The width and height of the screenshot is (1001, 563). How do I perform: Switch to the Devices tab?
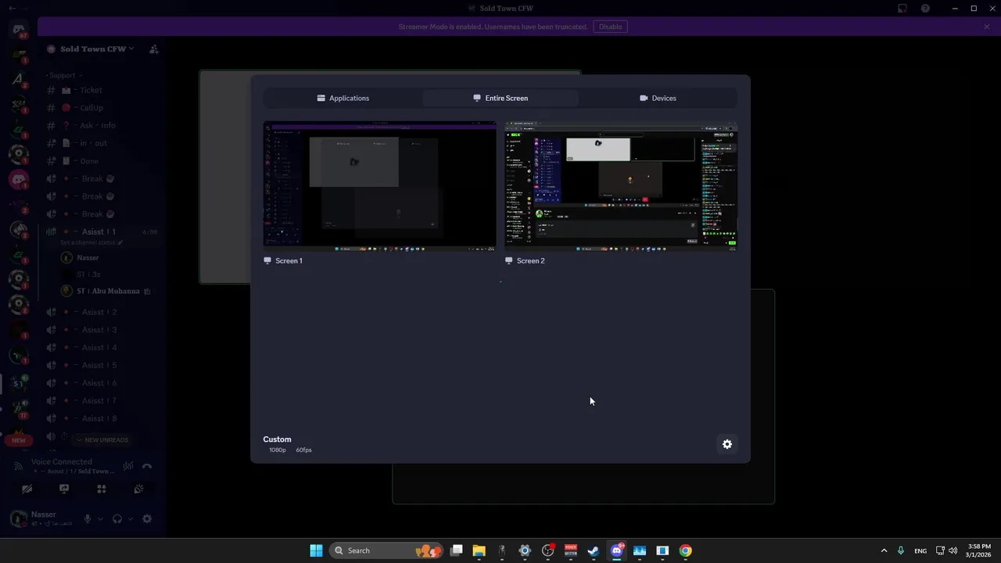tap(658, 98)
